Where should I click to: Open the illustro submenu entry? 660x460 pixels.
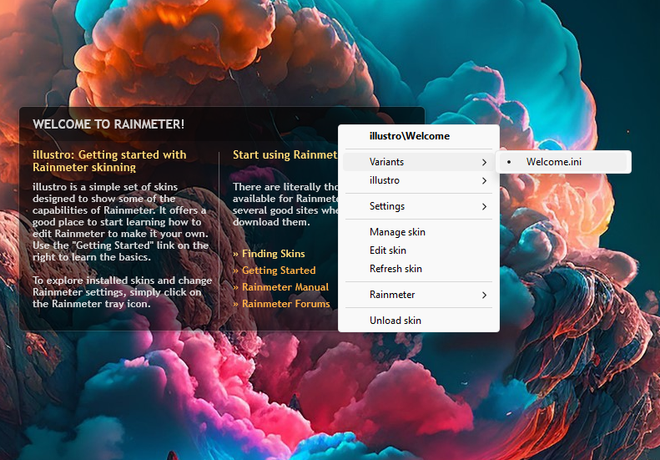click(418, 180)
